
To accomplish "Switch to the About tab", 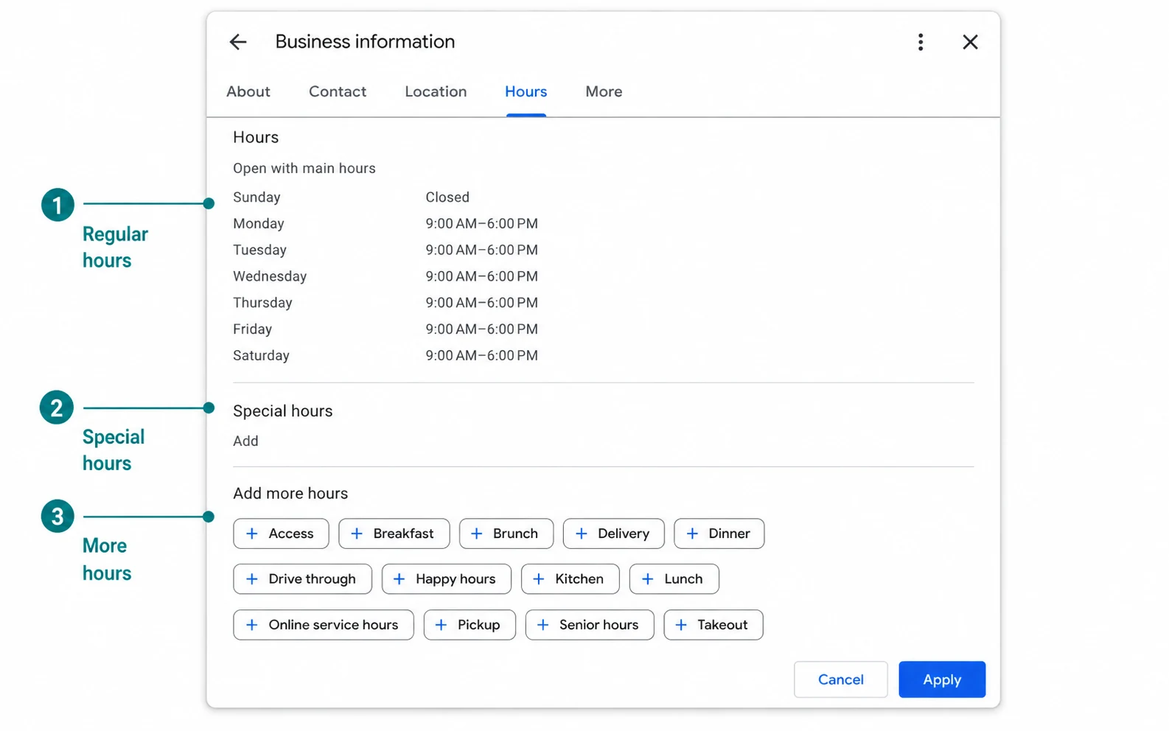I will [248, 91].
